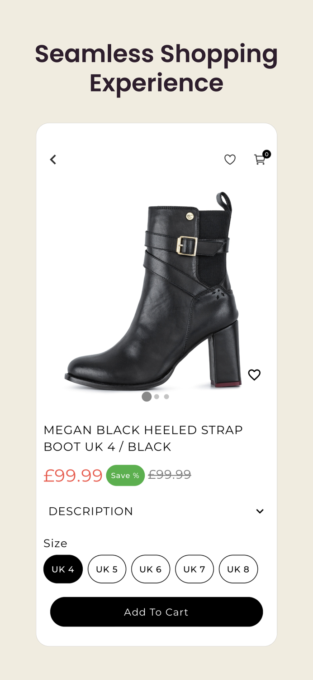Screen dimensions: 313x680
Task: Select the first carousel dot indicator
Action: coord(147,397)
